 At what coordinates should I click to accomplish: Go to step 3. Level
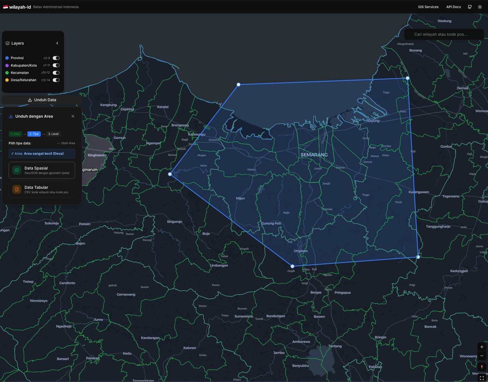(x=53, y=134)
